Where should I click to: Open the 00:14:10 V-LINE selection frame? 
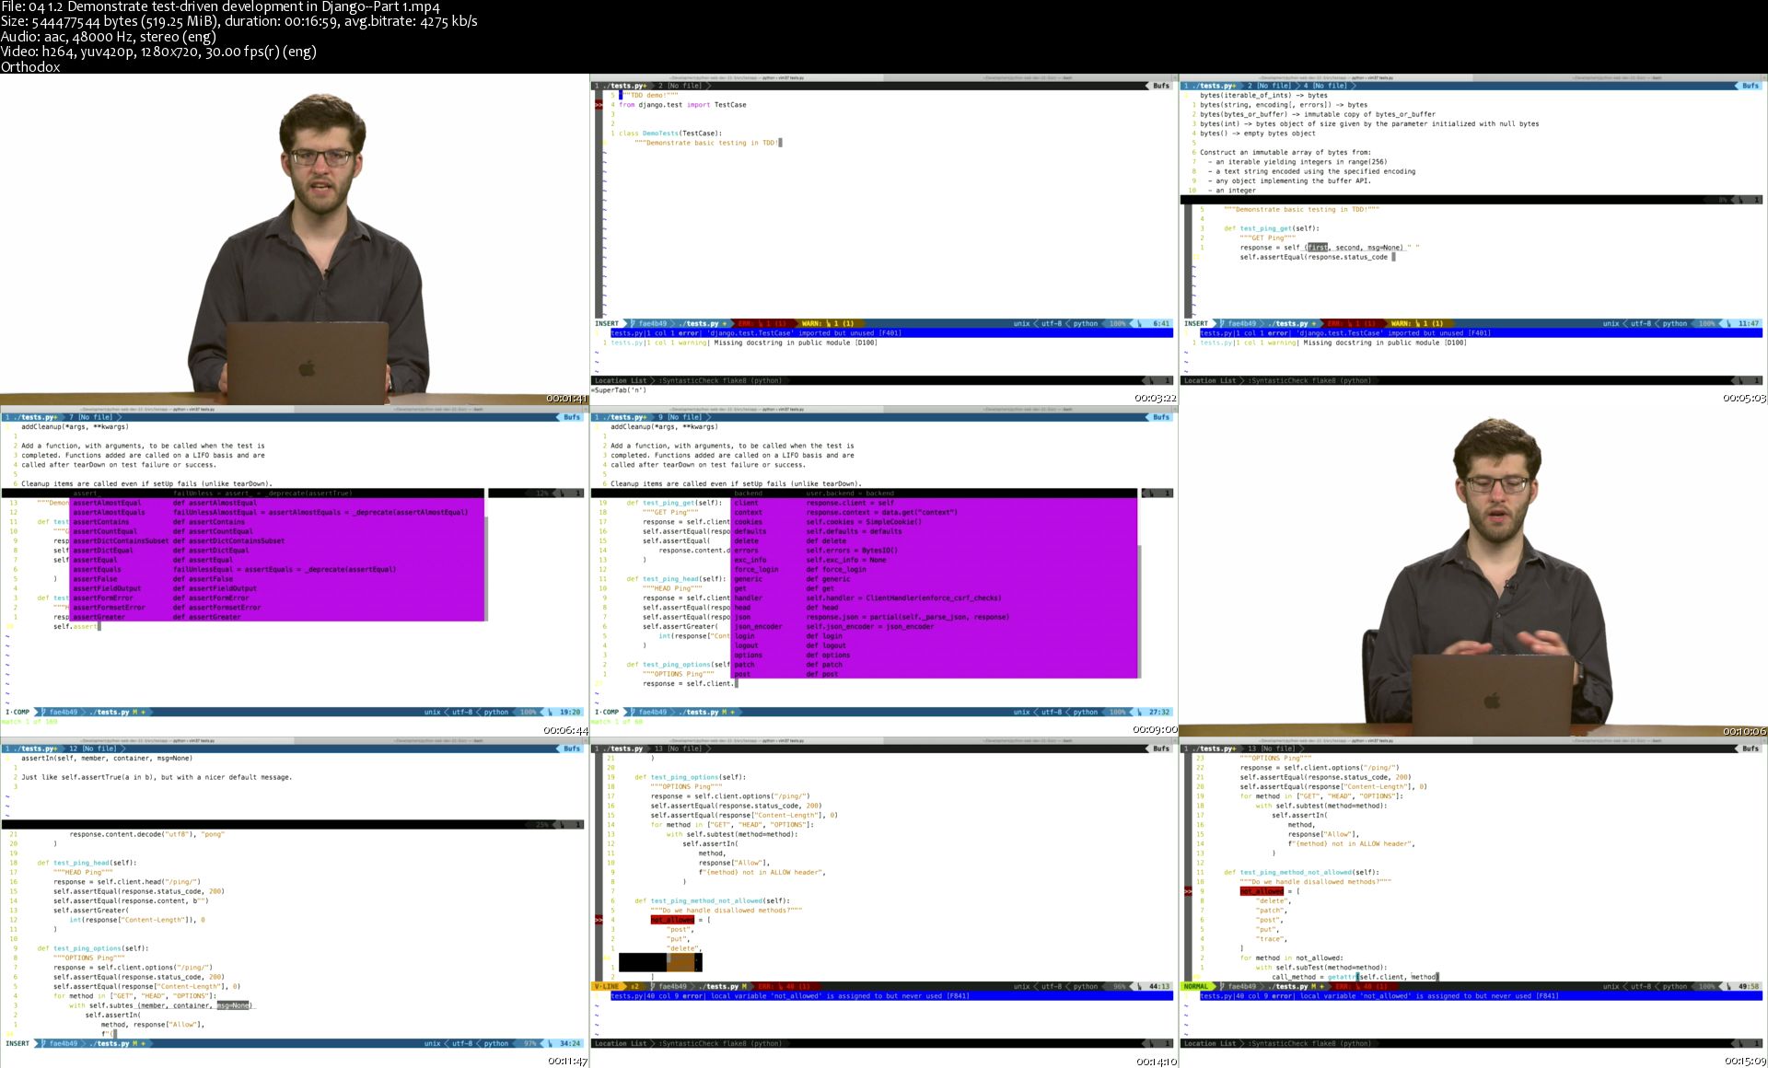(884, 902)
